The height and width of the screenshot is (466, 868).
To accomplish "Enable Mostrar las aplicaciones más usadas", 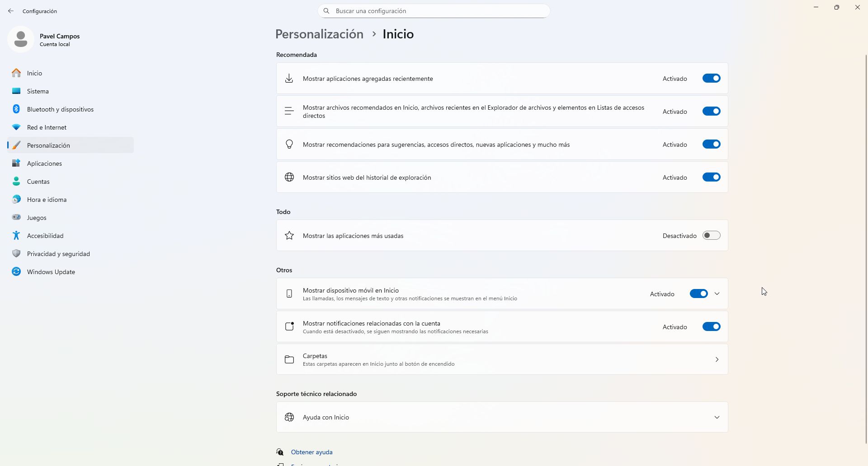I will click(711, 236).
